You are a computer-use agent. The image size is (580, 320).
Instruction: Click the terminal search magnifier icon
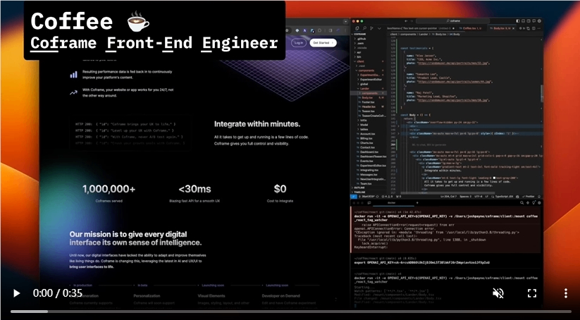point(522,203)
